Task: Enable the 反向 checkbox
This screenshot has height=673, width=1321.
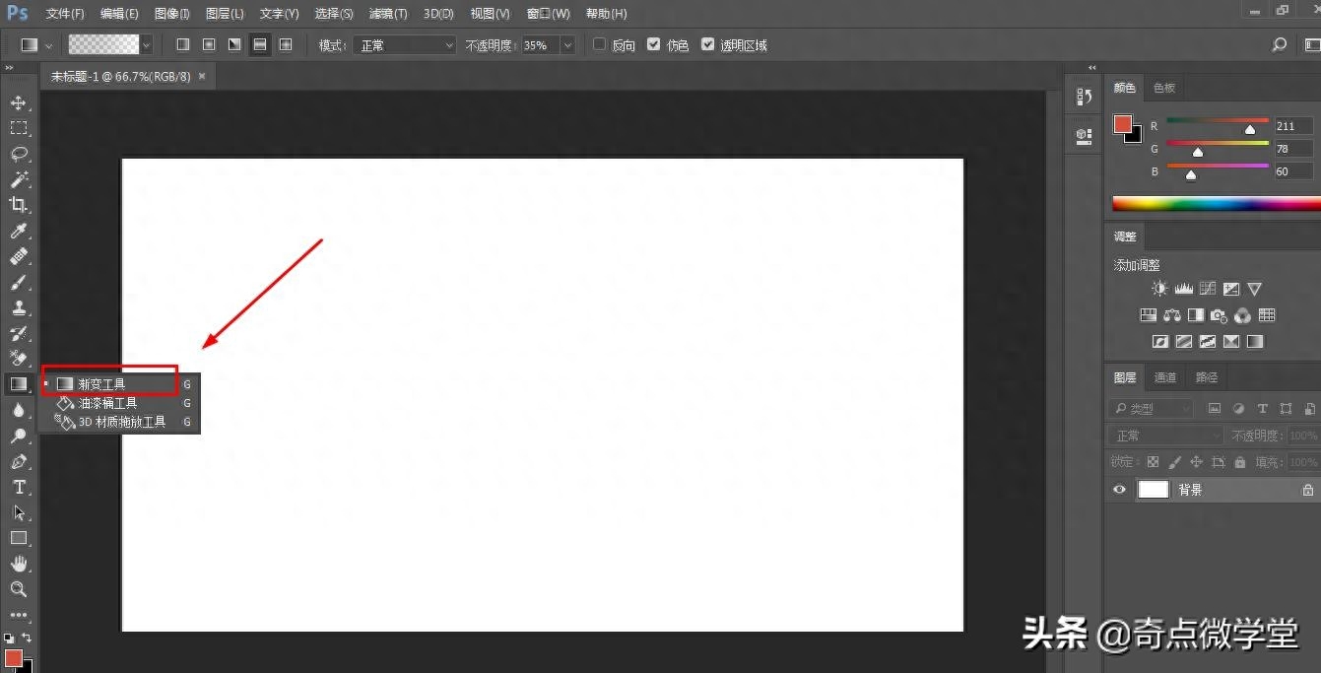Action: [x=599, y=45]
